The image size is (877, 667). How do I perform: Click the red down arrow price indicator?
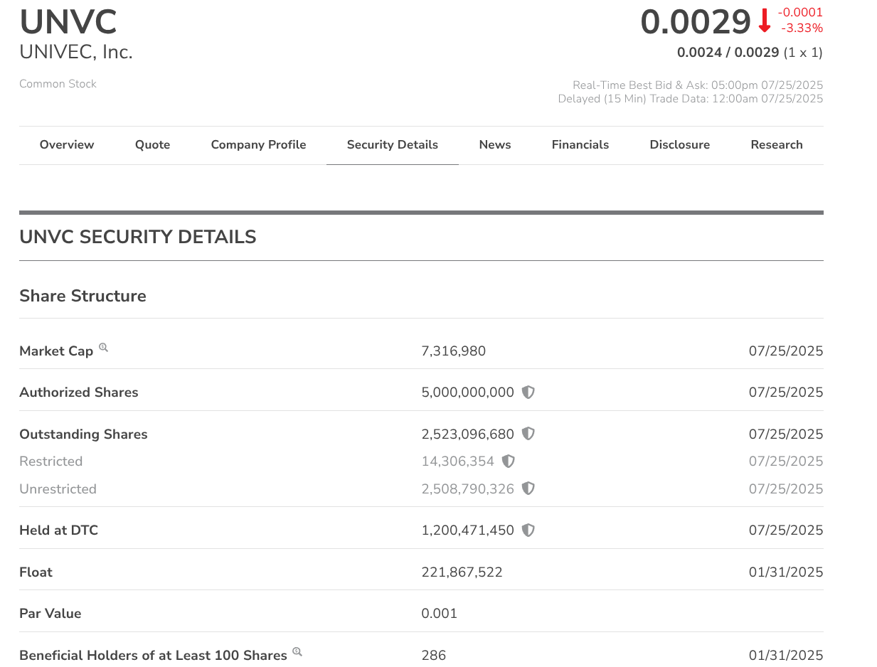tap(765, 21)
